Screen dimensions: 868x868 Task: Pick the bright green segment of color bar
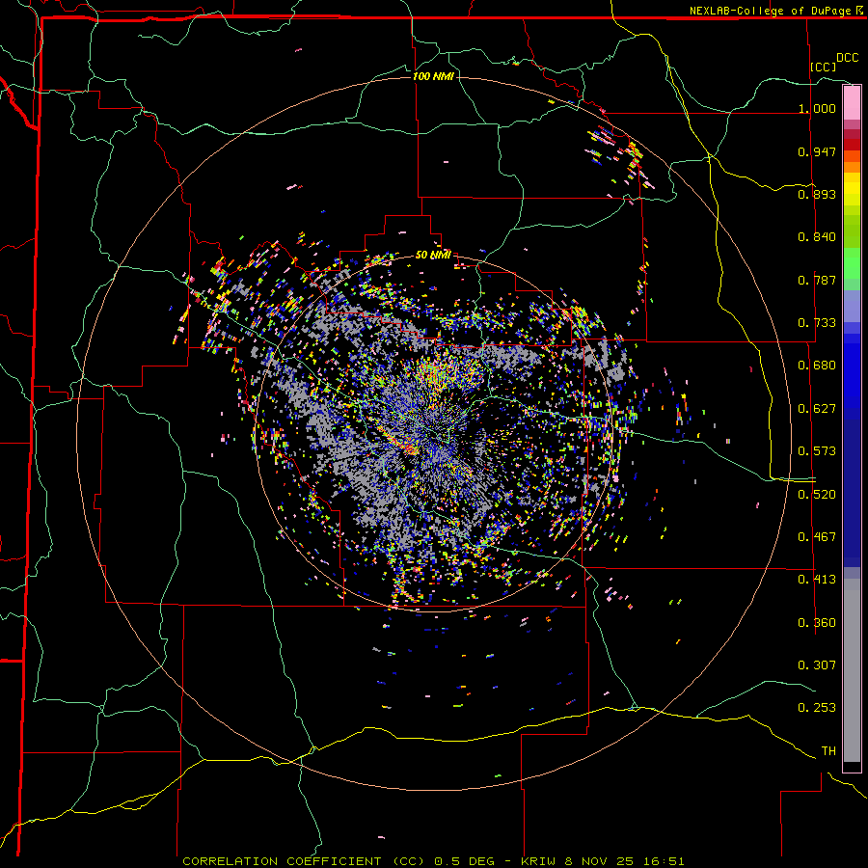click(852, 263)
